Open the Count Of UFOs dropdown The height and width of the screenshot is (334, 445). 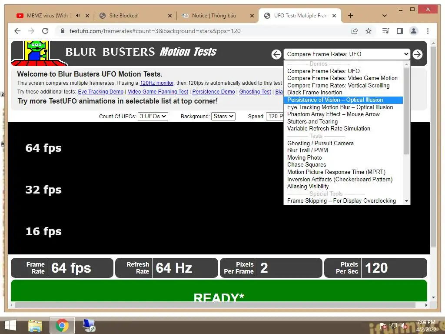(153, 117)
